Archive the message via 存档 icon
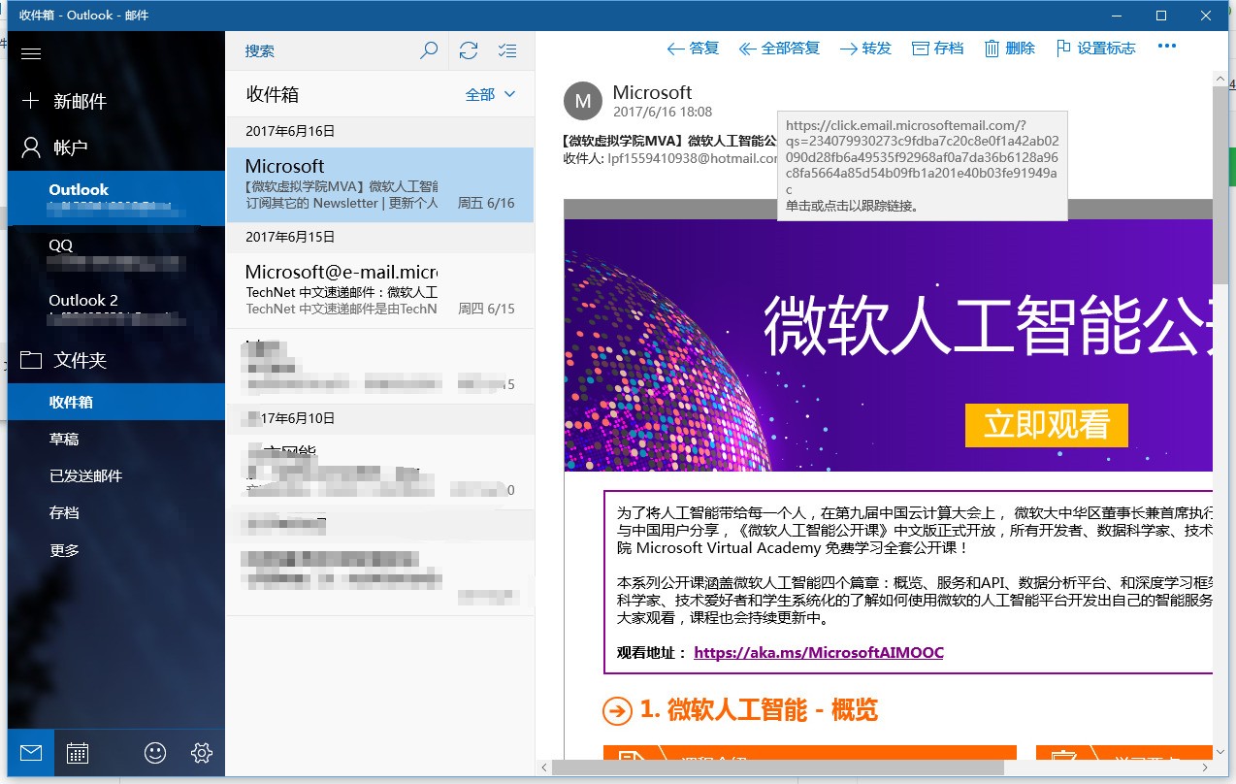Screen dimensions: 1236x784 click(x=937, y=47)
